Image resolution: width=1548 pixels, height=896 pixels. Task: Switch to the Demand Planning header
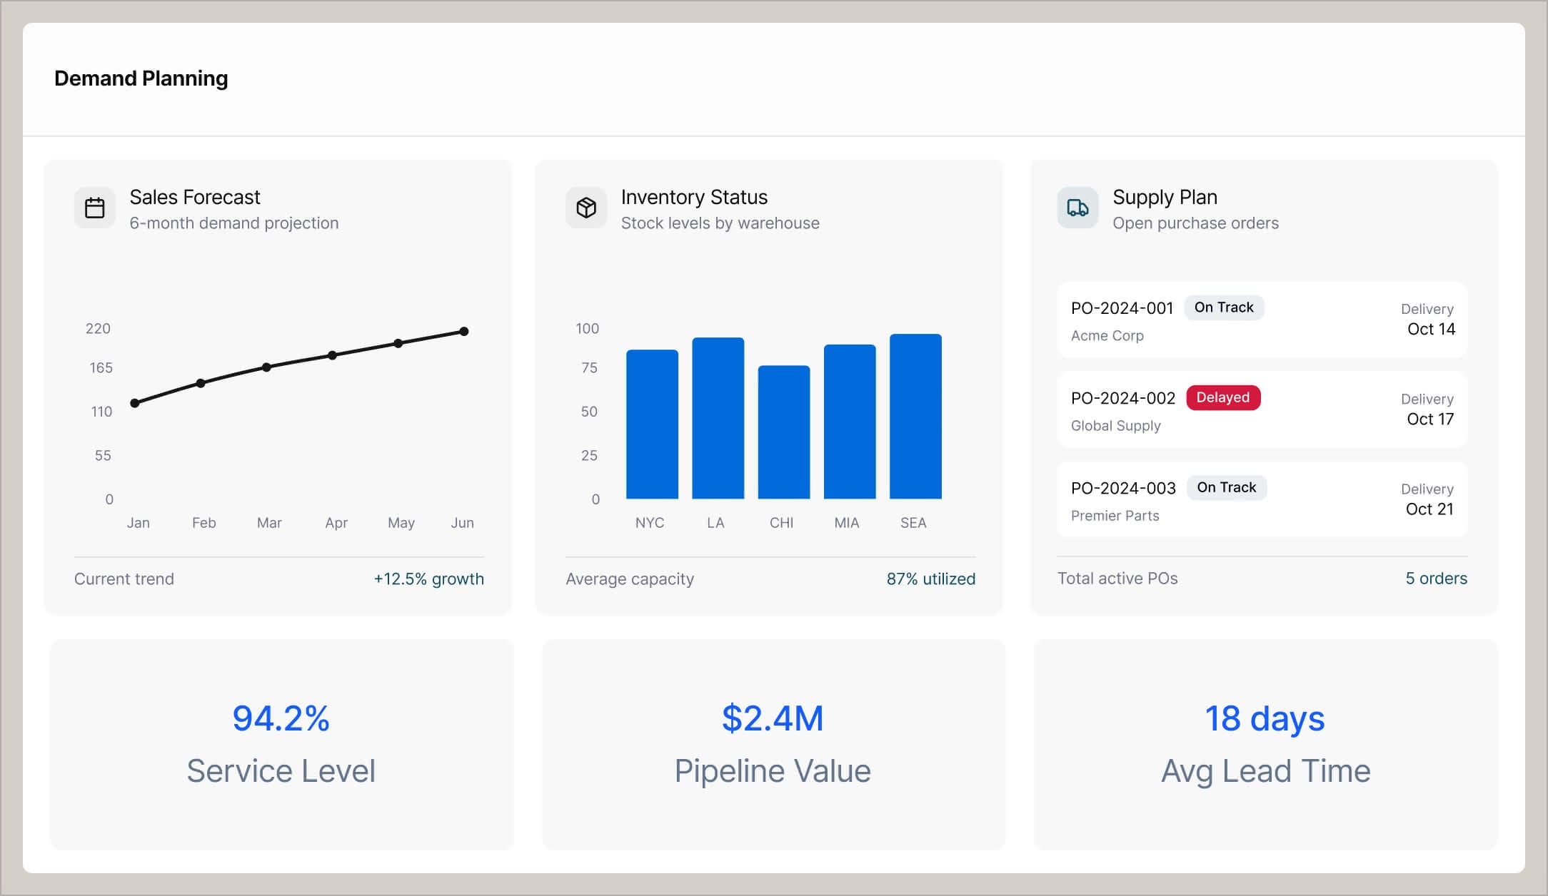click(x=141, y=78)
